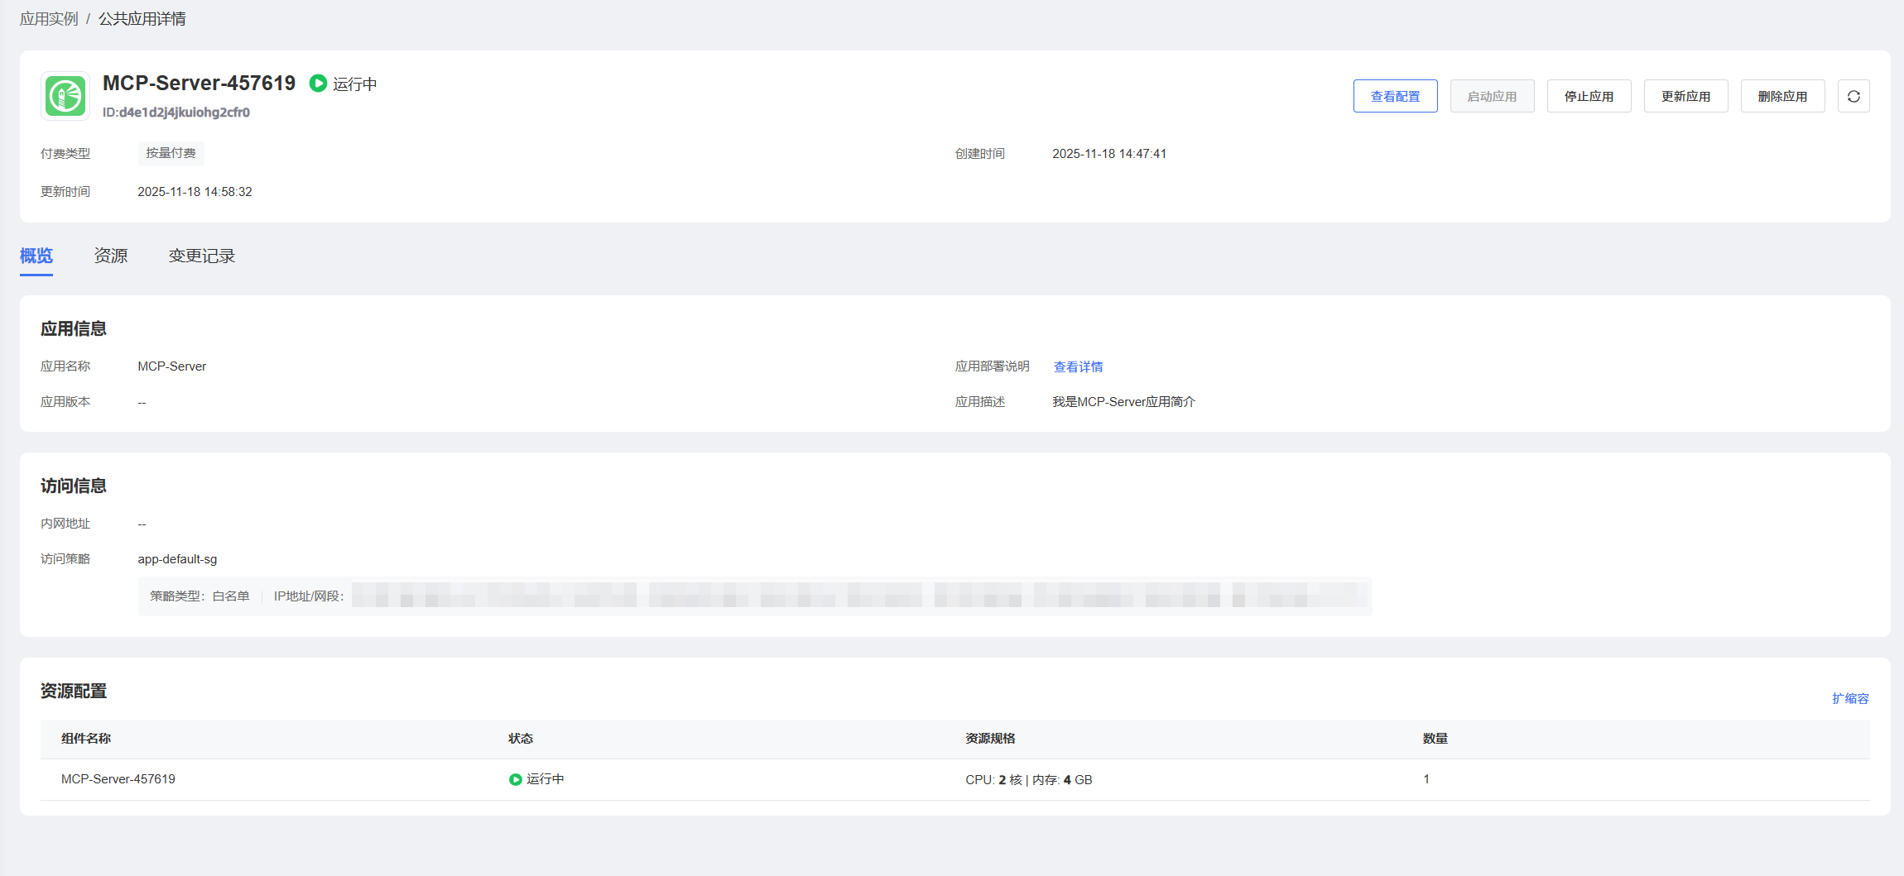Open 查看详情 deployment instructions link
The height and width of the screenshot is (876, 1904).
click(x=1078, y=366)
